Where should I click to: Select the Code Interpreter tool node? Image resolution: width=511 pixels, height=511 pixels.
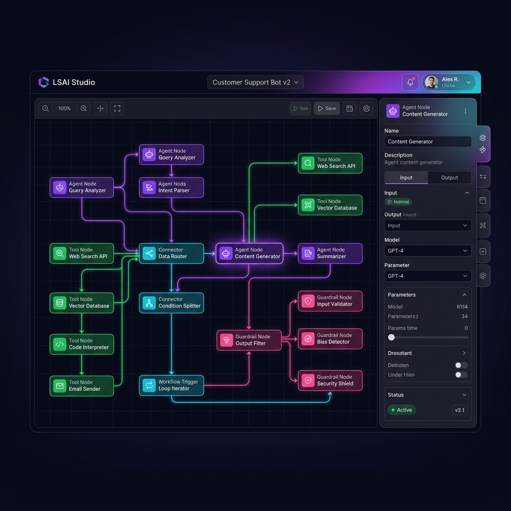pyautogui.click(x=81, y=344)
